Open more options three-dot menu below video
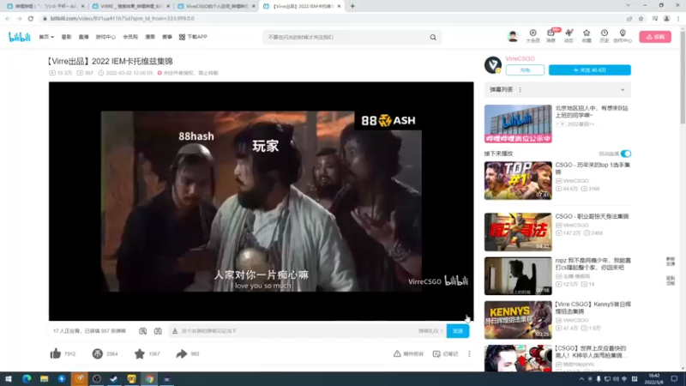Image resolution: width=686 pixels, height=386 pixels. [469, 353]
